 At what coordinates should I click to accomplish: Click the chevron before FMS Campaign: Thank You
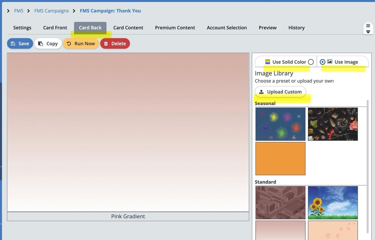click(74, 11)
